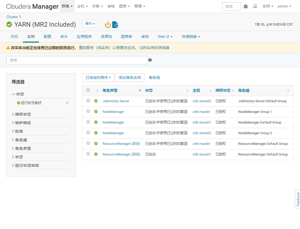Click health icon of JobHistory Server row
This screenshot has height=229, width=300.
tap(96, 101)
